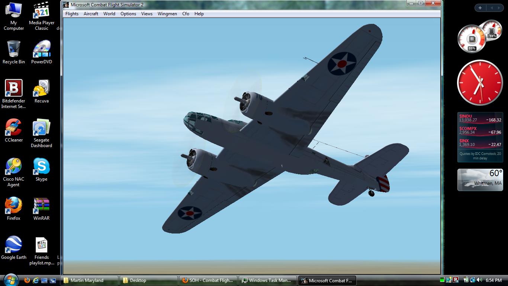Click the memory 59% gauge gadget
This screenshot has height=286, width=508.
pos(492,30)
